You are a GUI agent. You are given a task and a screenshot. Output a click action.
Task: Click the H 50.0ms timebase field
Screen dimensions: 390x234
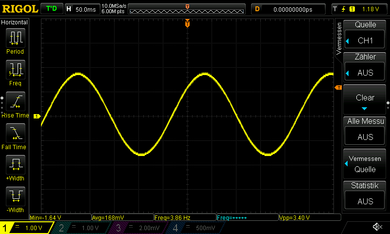[x=82, y=9]
